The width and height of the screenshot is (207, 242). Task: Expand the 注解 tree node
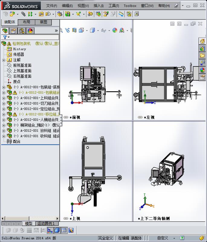click(4, 60)
